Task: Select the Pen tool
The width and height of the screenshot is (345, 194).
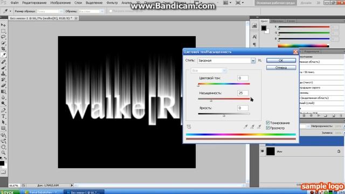Action: 3,110
